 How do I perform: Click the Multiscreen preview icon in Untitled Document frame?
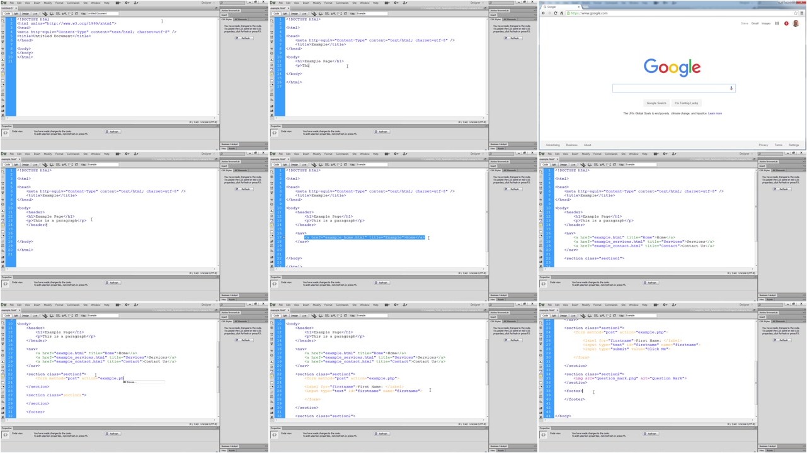(x=45, y=13)
